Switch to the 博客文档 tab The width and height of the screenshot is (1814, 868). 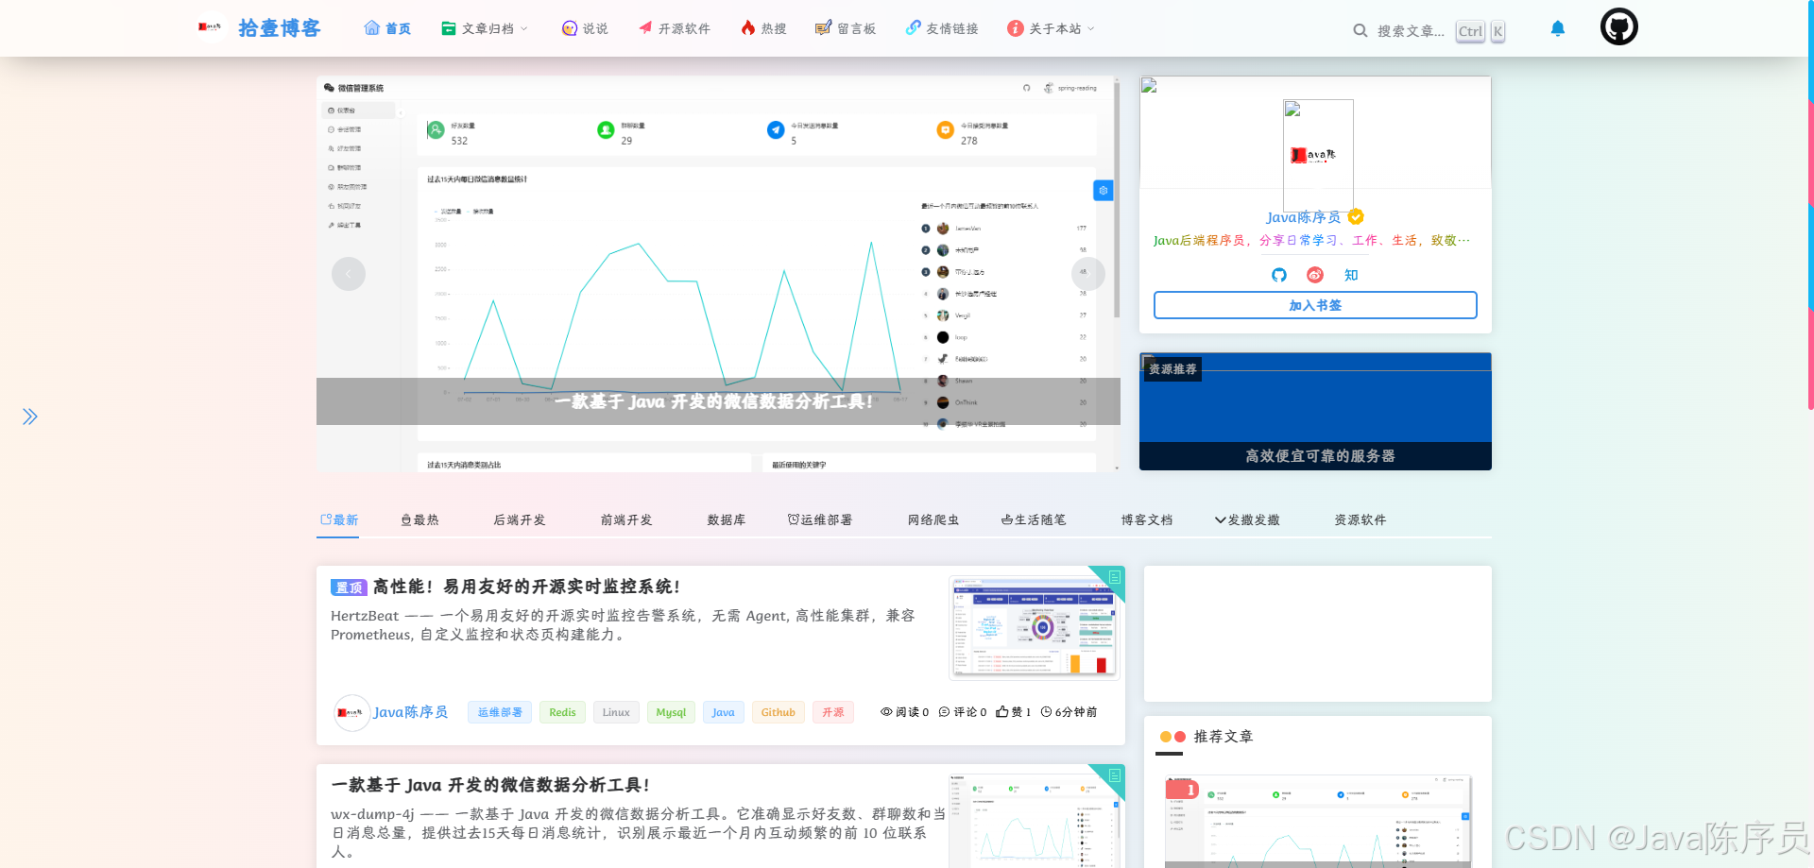point(1147,519)
